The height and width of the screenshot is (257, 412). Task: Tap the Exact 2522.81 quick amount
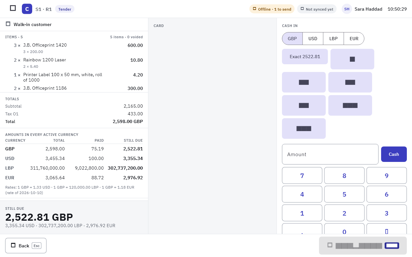pyautogui.click(x=305, y=57)
